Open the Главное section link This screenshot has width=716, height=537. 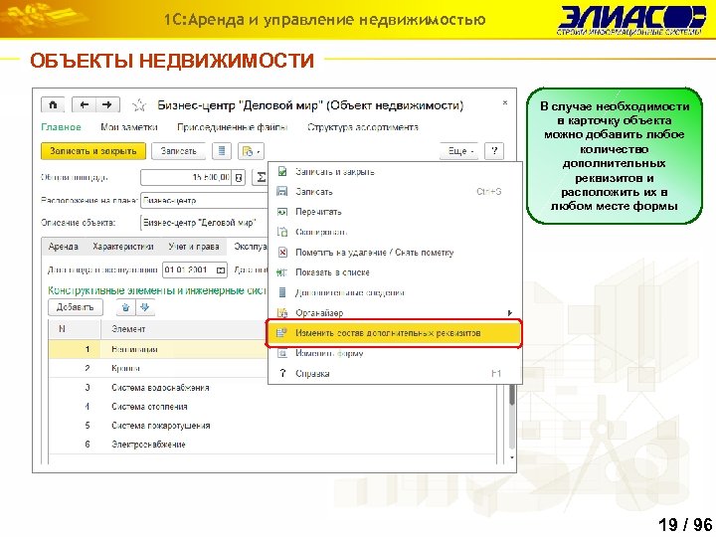[62, 127]
